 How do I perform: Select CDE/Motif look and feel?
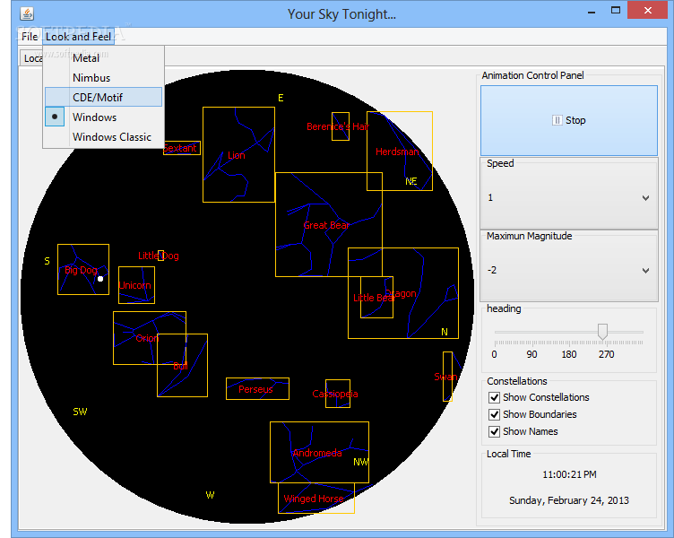(103, 98)
